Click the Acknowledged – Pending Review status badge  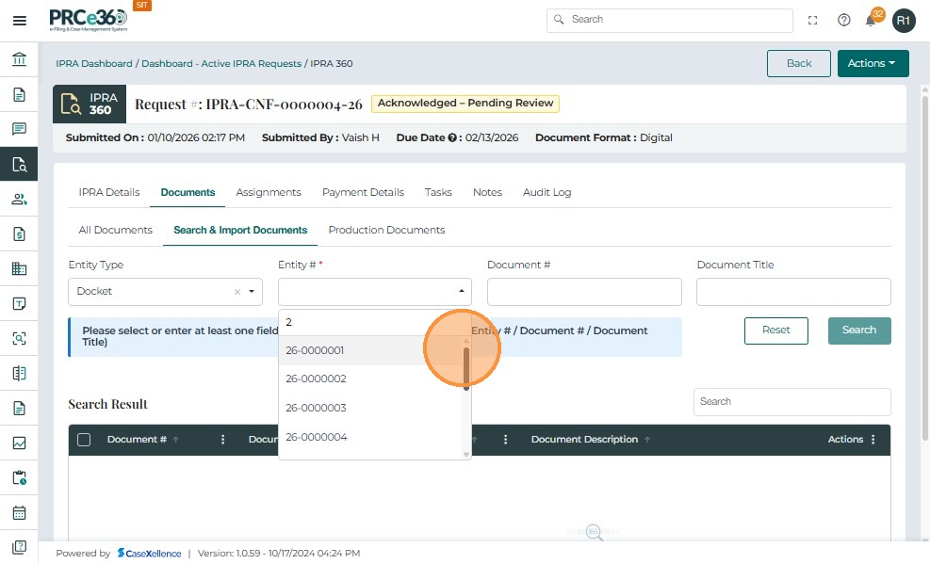(465, 103)
